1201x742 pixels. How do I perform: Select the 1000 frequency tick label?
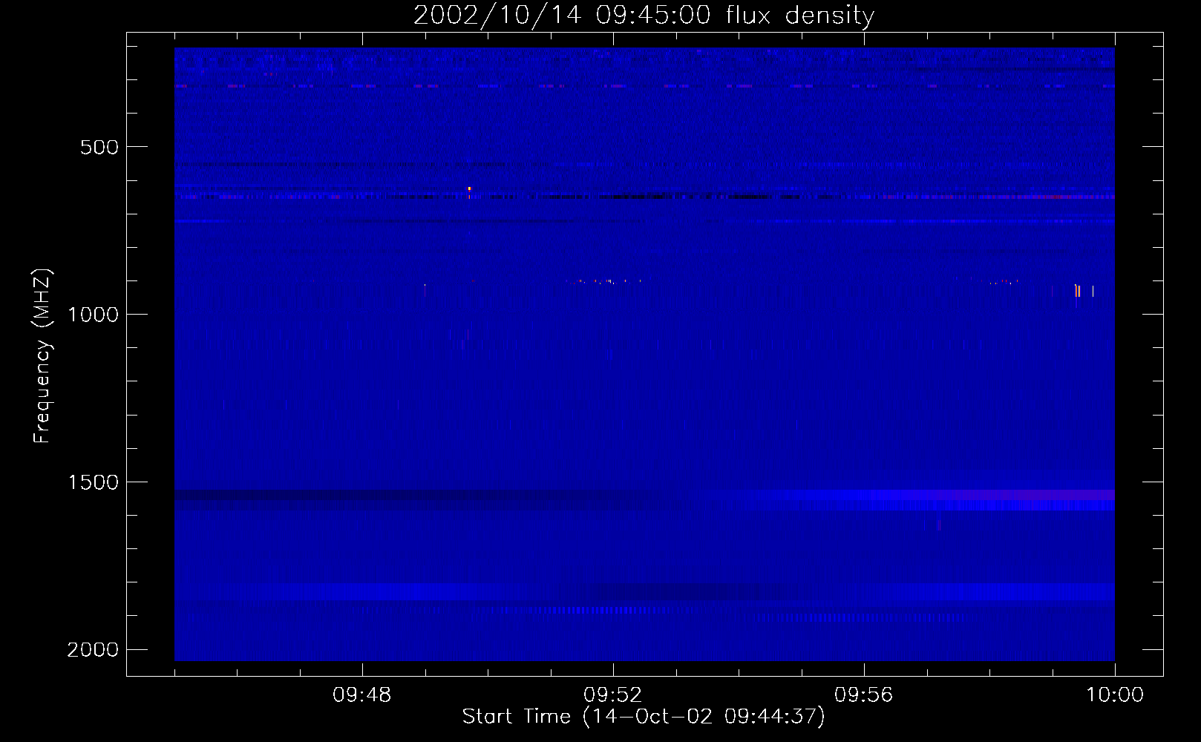[x=93, y=315]
